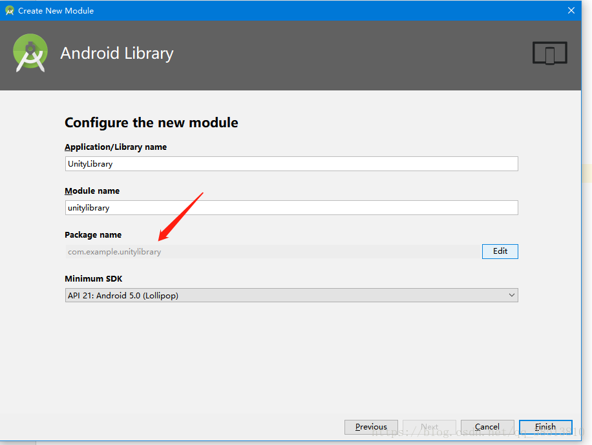Screen dimensions: 592x445
Task: Close the Create New Module dialog
Action: (x=571, y=10)
